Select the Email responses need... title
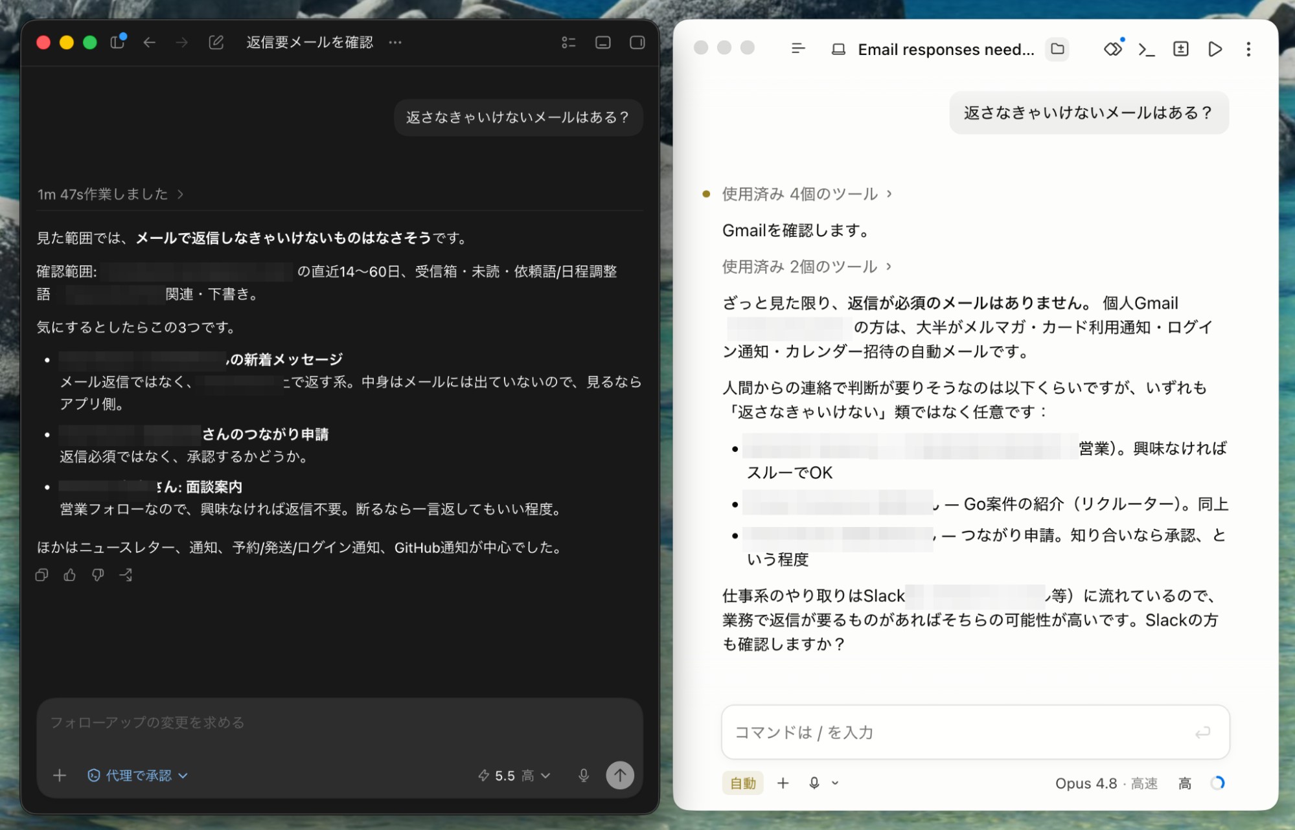The image size is (1295, 830). 946,49
